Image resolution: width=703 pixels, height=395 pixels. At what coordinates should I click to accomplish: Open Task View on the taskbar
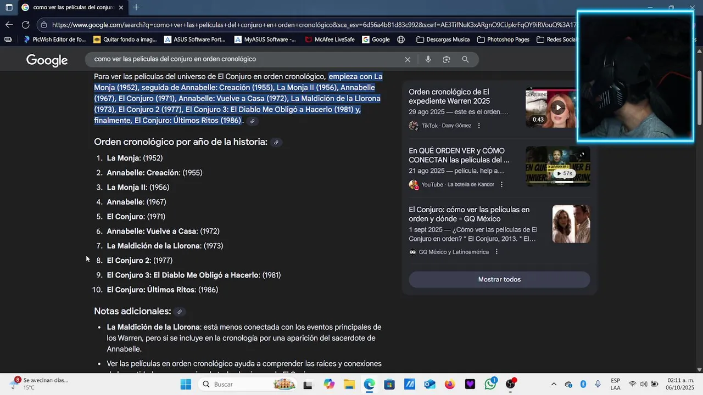coord(308,384)
